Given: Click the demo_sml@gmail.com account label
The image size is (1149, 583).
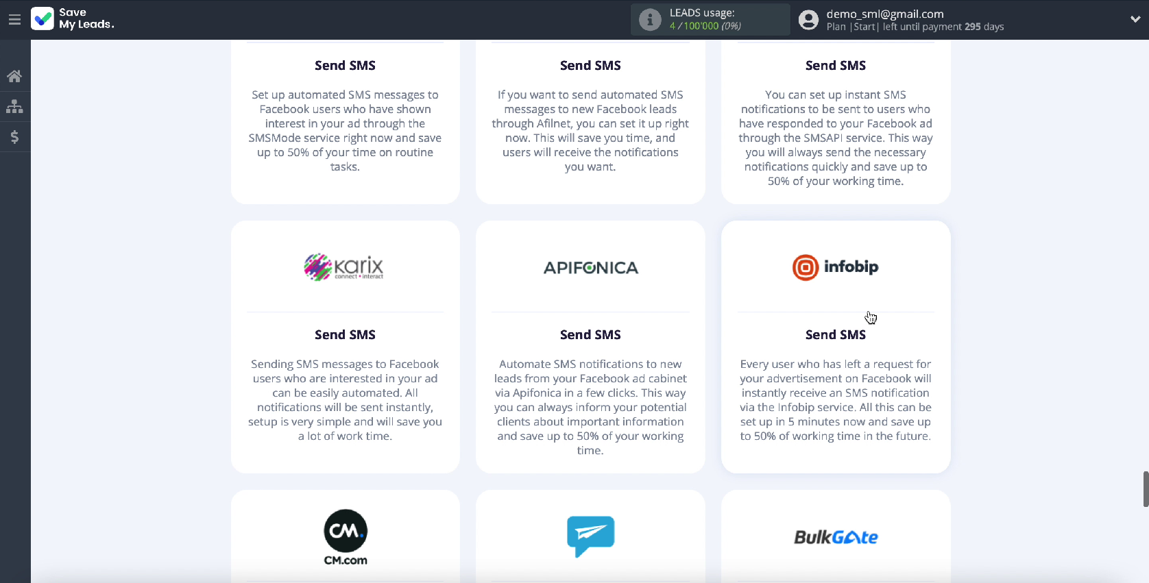Looking at the screenshot, I should 885,14.
